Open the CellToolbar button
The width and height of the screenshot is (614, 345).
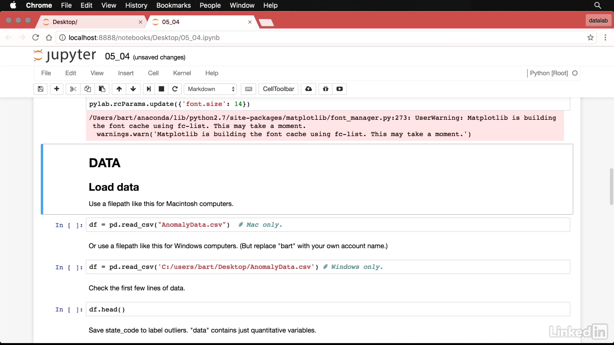(x=278, y=89)
